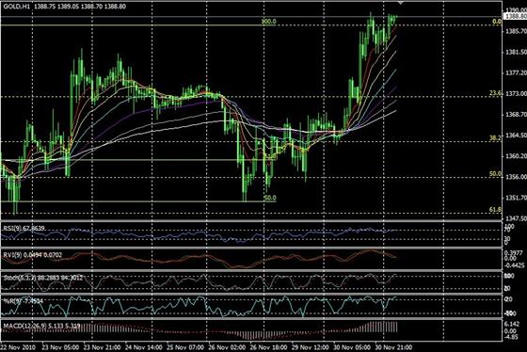Click the 1356.00 price scale label
This screenshot has width=527, height=352.
pyautogui.click(x=516, y=177)
